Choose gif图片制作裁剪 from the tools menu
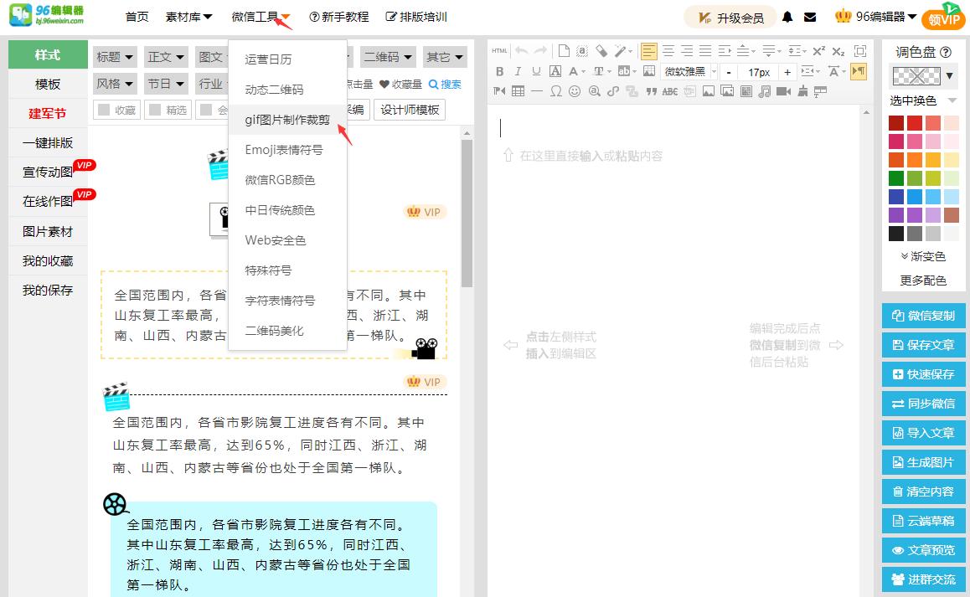Viewport: 970px width, 597px height. coord(285,121)
